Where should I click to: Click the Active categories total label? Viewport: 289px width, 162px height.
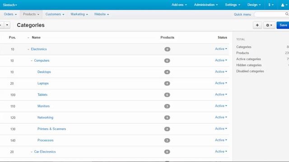click(x=248, y=59)
